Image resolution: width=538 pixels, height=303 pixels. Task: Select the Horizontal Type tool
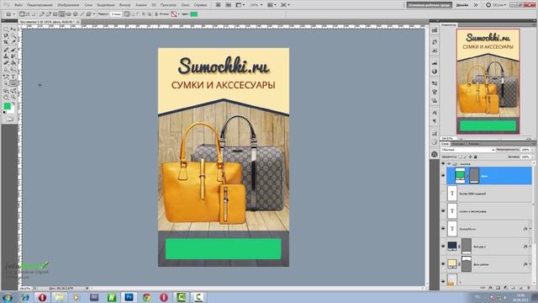click(x=13, y=77)
